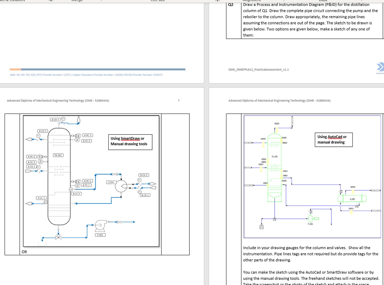Click the "B-CV-1" tag label
Image resolution: width=384 pixels, height=285 pixels.
pyautogui.click(x=145, y=195)
